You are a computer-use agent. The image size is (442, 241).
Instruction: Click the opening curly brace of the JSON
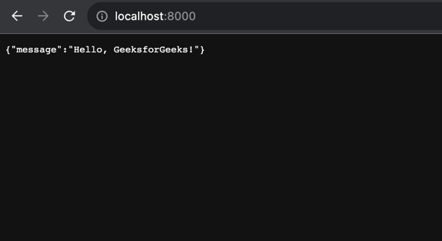point(8,50)
